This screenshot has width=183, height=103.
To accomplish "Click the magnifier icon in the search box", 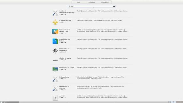I will pos(69,6).
